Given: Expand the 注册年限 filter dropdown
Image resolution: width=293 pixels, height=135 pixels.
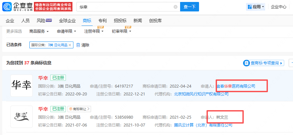Looking at the screenshot, I should click(x=94, y=31).
